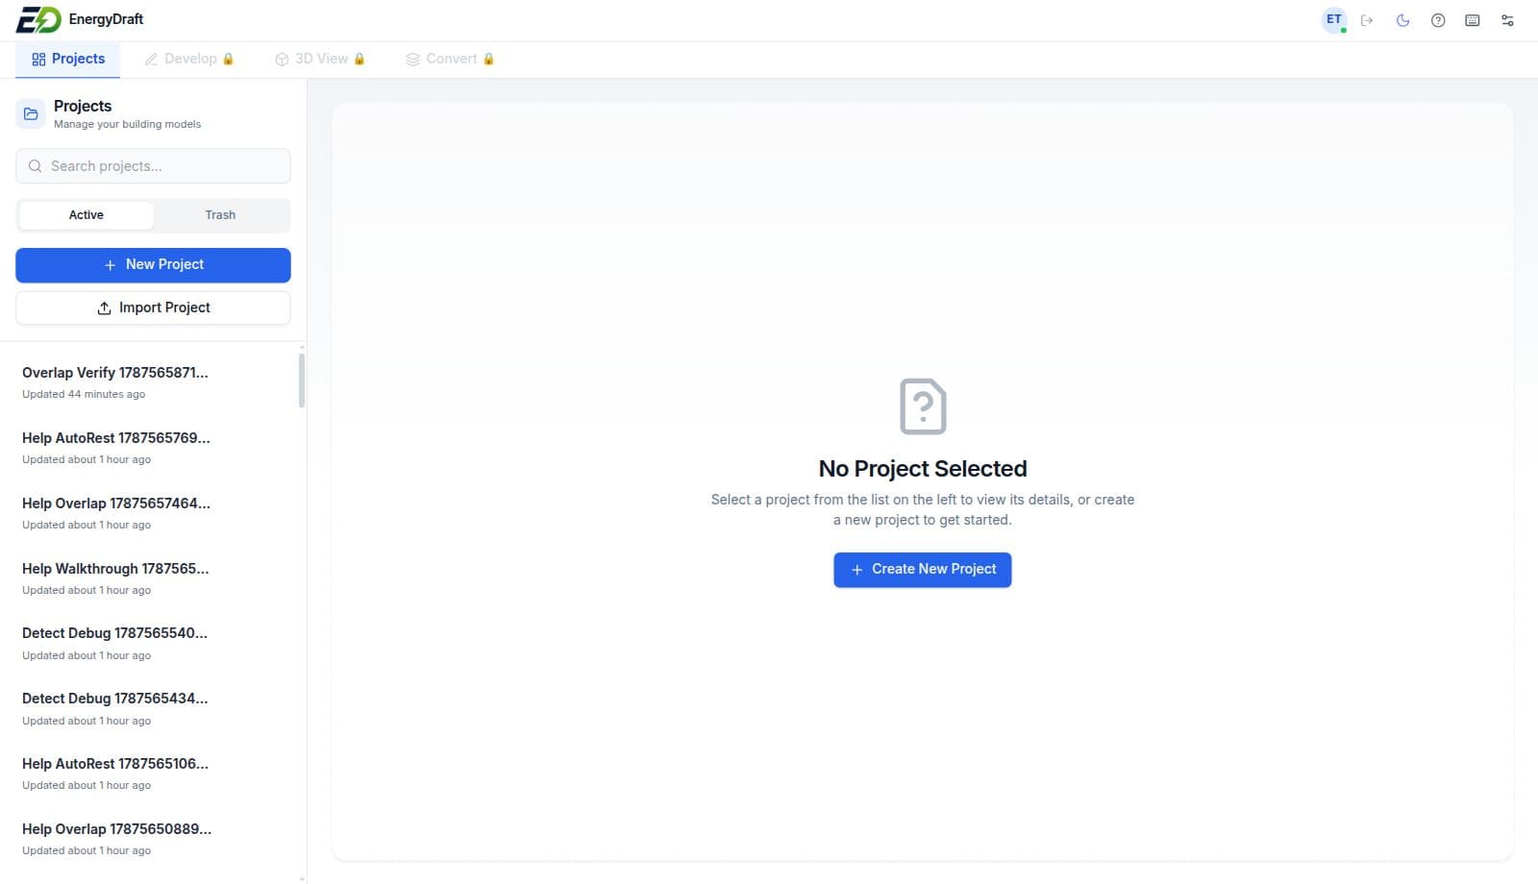The image size is (1538, 884).
Task: Open project Help Overlap 17875650889...
Action: point(149,839)
